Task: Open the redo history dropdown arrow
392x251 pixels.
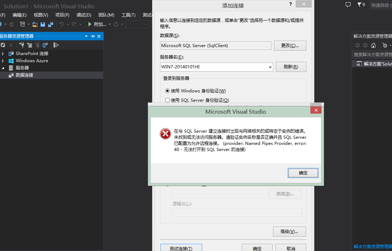Action: pos(80,24)
